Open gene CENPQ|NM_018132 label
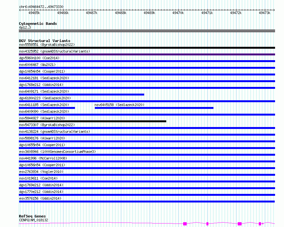 click(x=34, y=220)
